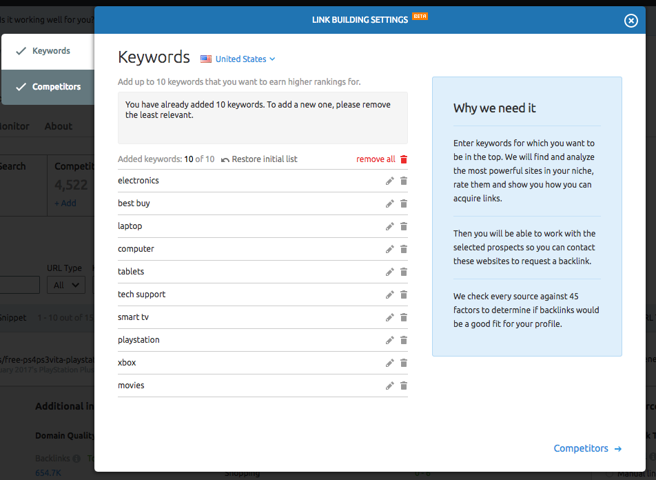The height and width of the screenshot is (480, 656).
Task: Select the playstation keyword text
Action: click(139, 340)
